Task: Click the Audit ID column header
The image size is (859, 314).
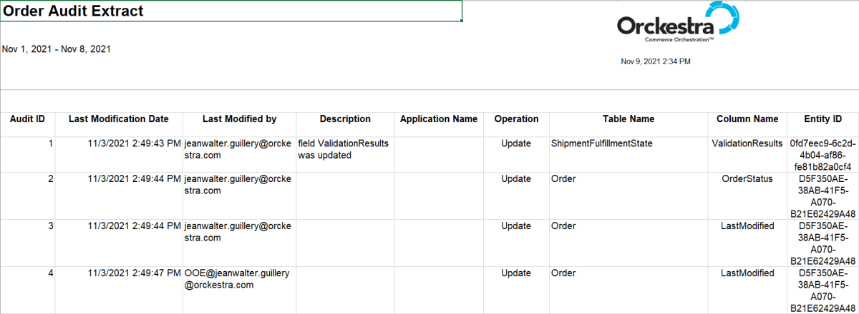Action: (28, 119)
